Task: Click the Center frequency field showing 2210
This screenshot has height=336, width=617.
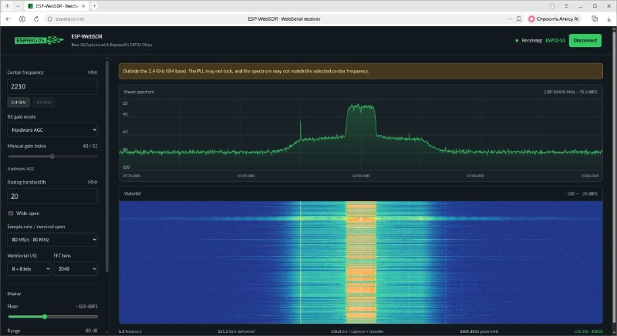Action: [x=52, y=86]
